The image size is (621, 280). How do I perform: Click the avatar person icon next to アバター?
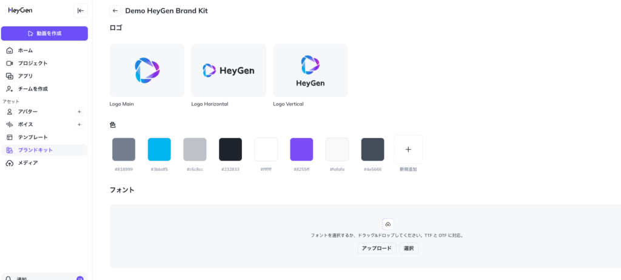click(x=10, y=112)
